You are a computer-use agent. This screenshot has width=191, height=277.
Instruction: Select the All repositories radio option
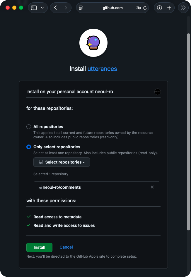tap(29, 127)
